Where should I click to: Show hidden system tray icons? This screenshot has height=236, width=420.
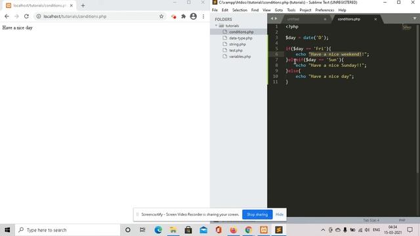[323, 230]
